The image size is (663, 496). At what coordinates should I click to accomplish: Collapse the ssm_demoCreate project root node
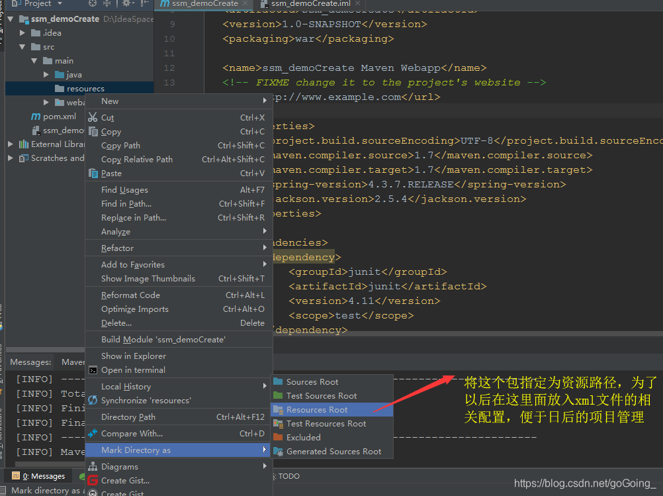tap(11, 19)
